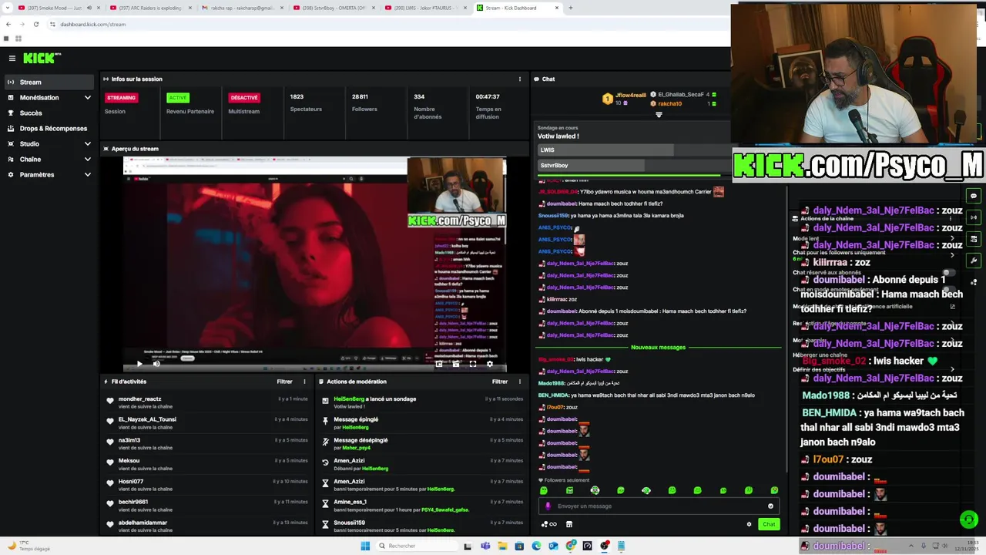Click the Amine_ess_1 ban entry

point(423,506)
